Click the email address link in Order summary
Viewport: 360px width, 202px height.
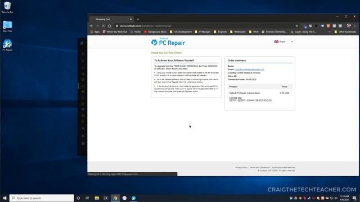[x=249, y=70]
